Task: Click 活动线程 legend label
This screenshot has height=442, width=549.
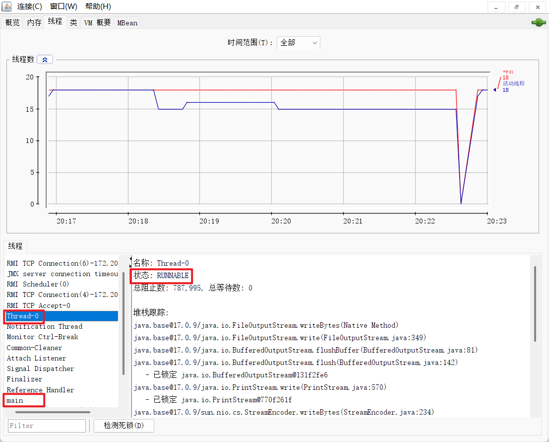Action: [514, 83]
